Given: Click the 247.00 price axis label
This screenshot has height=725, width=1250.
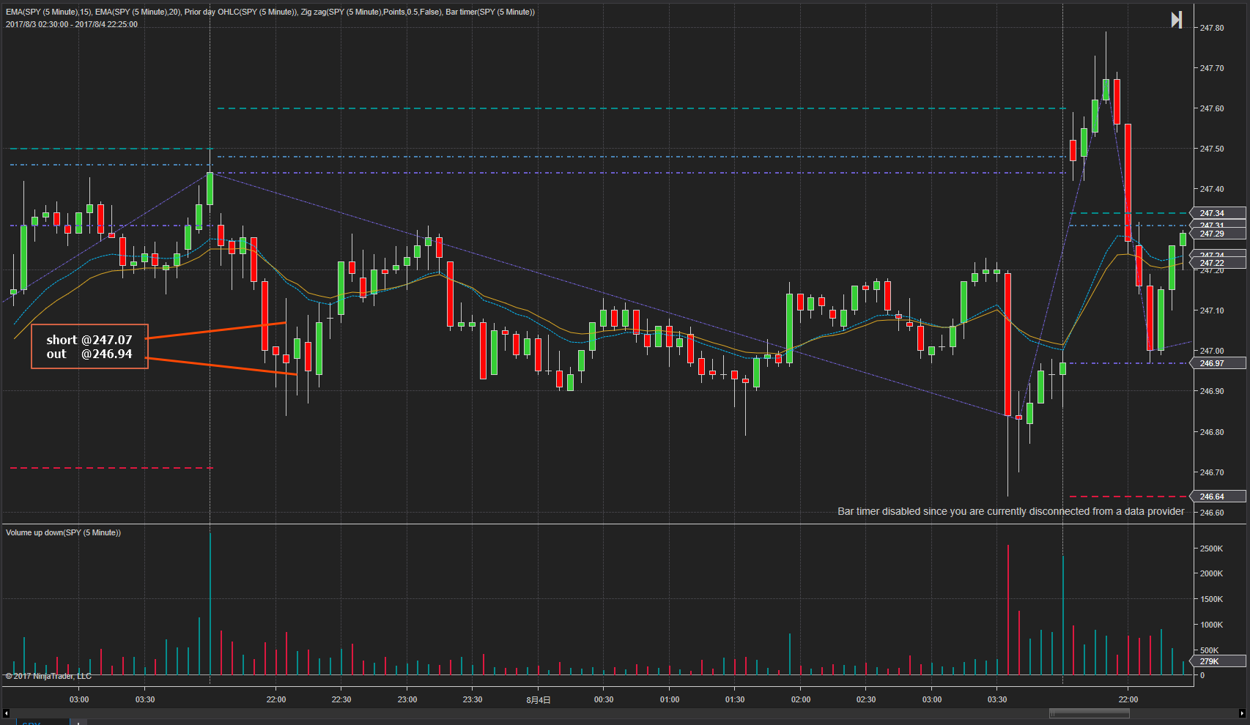Looking at the screenshot, I should tap(1212, 351).
